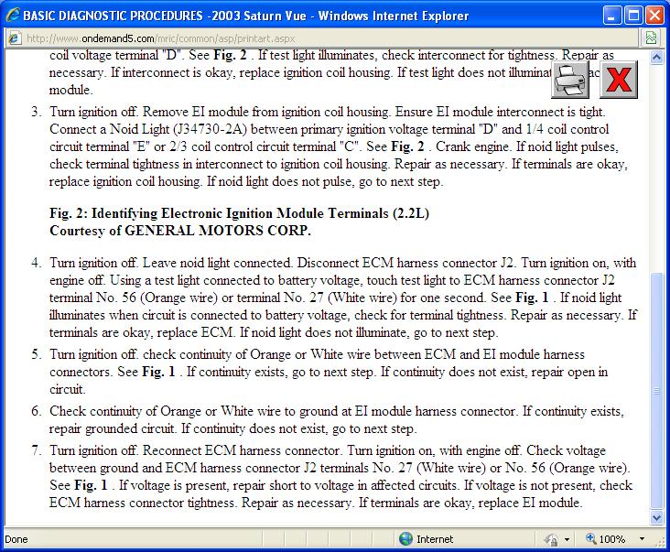Click the red X close article button
Viewport: 670px width, 552px height.
[619, 80]
